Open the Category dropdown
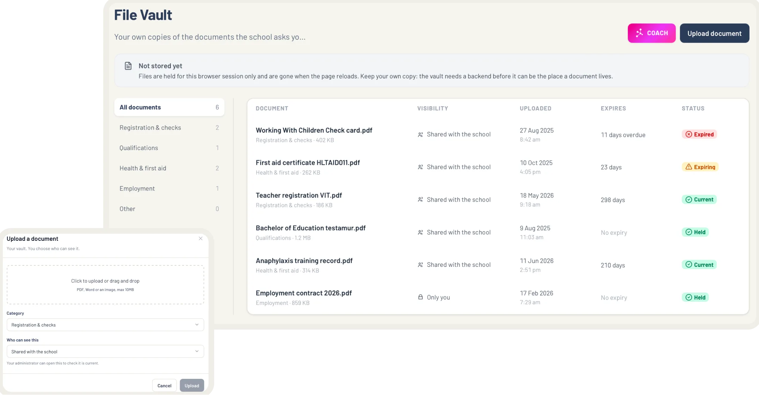 point(105,325)
